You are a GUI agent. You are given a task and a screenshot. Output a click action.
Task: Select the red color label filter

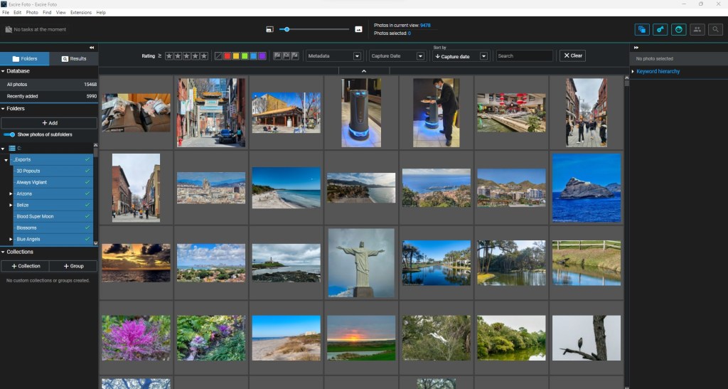(227, 55)
